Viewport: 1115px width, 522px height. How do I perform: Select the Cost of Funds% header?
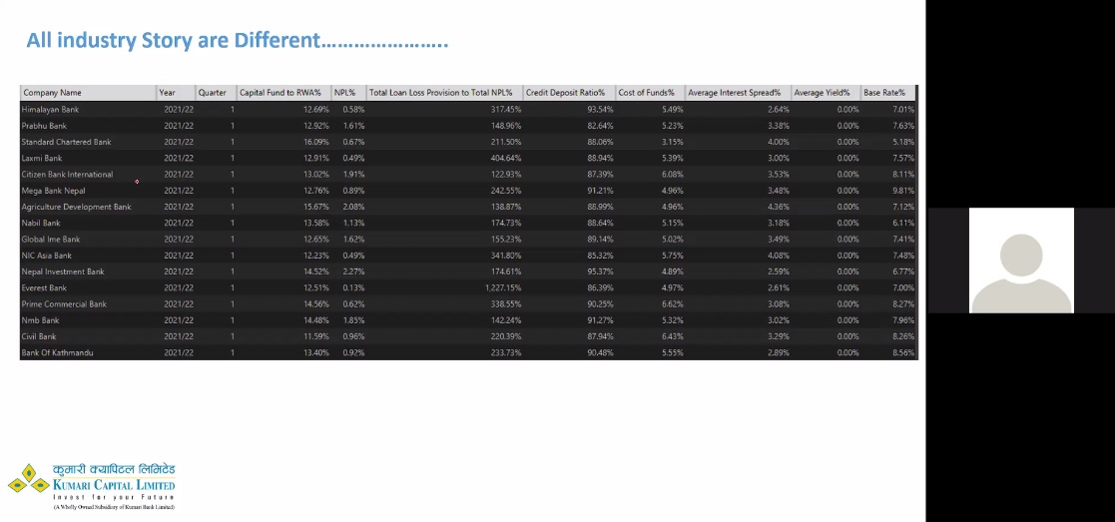(x=650, y=93)
